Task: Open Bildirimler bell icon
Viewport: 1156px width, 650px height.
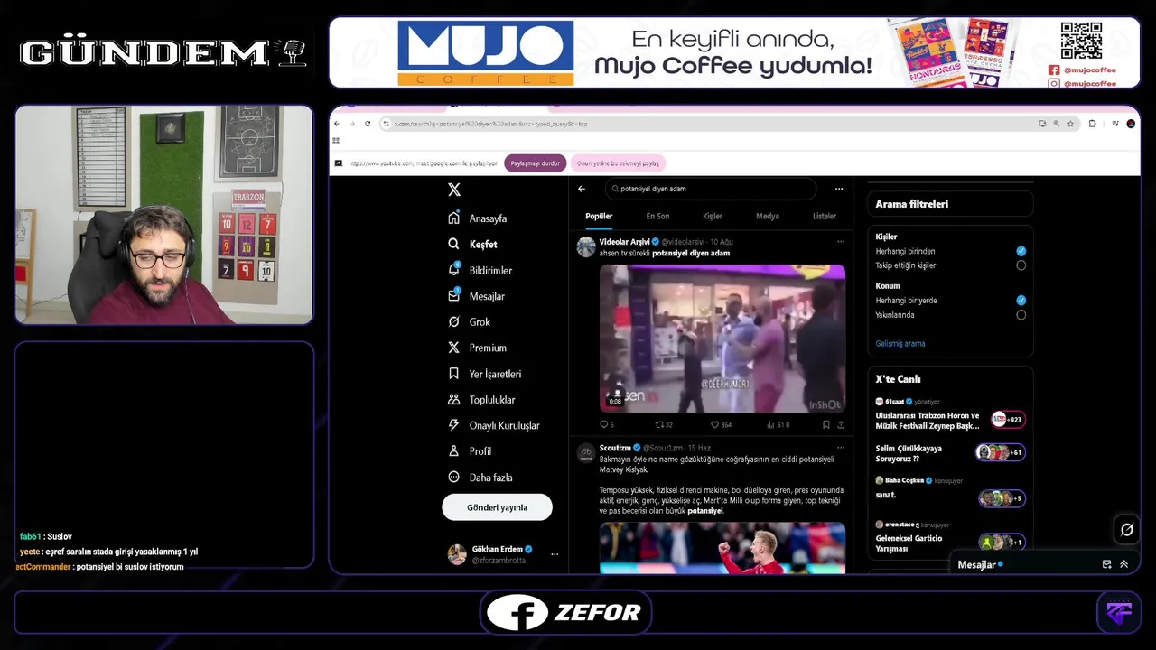Action: coord(454,270)
